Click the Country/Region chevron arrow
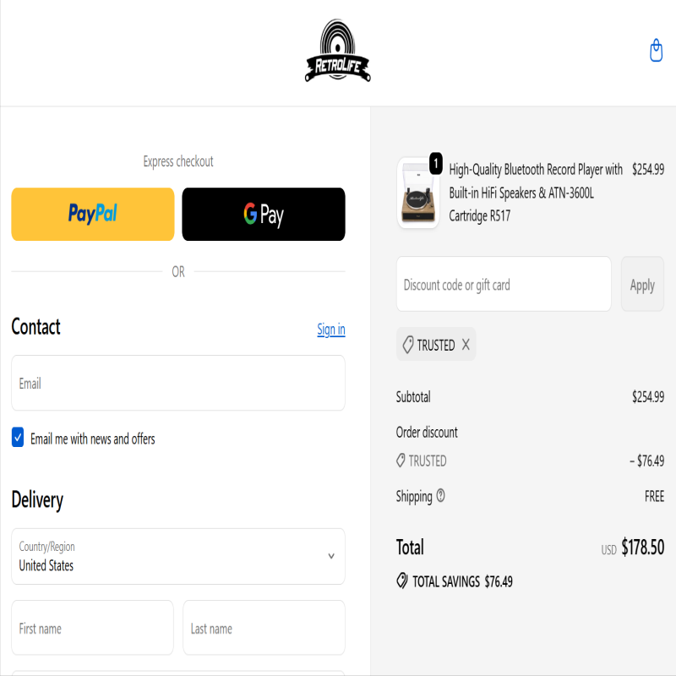The width and height of the screenshot is (676, 676). point(331,556)
